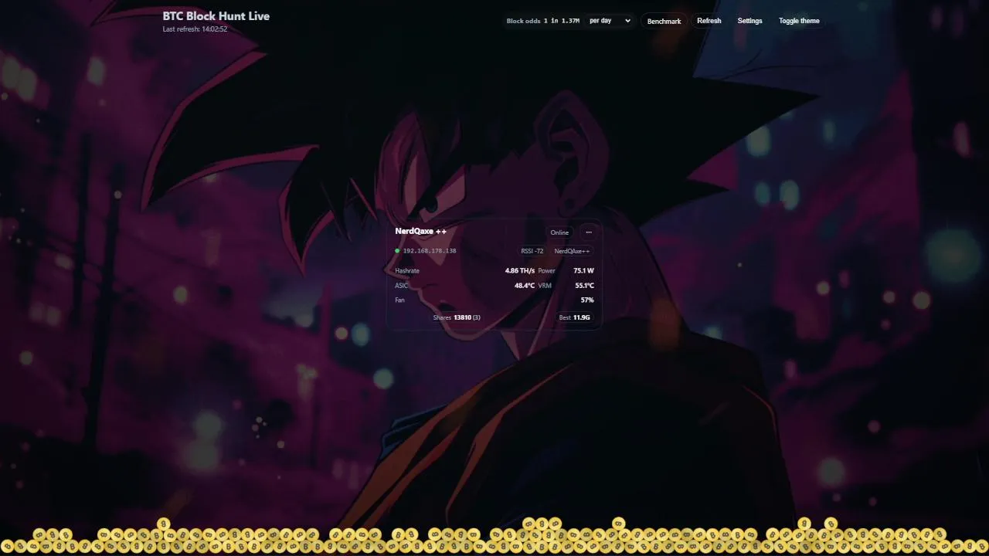Click the ASIC label
Screen dimensions: 989x556
click(401, 286)
